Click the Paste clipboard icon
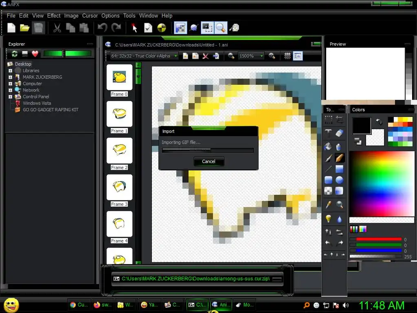 [84, 28]
